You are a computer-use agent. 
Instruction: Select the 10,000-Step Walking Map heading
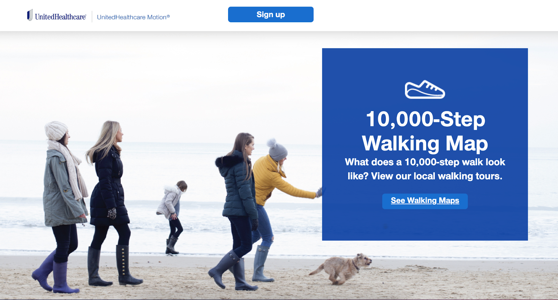point(425,131)
